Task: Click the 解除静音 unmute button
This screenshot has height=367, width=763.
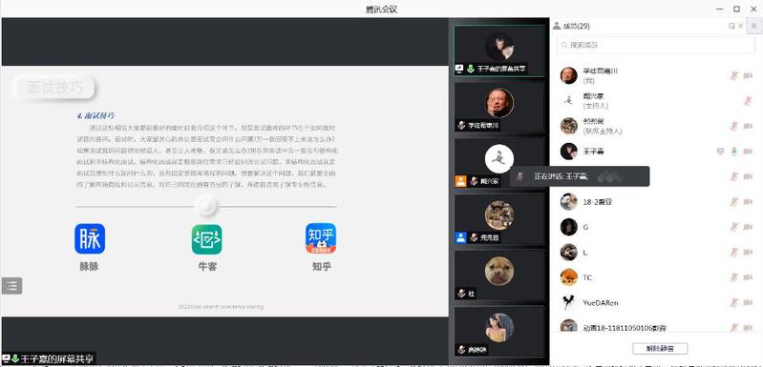Action: point(660,349)
